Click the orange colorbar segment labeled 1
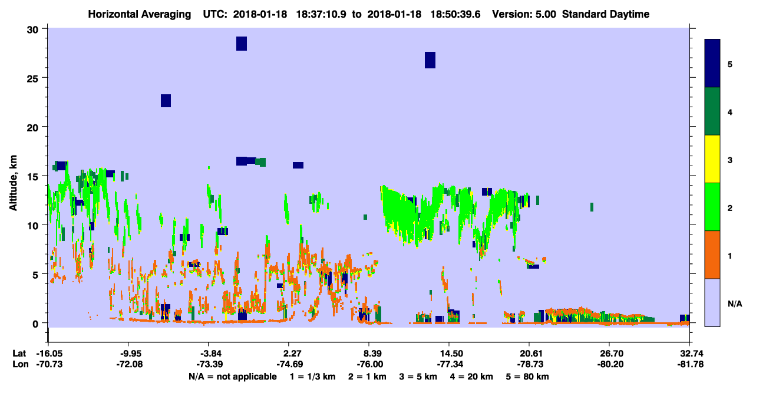Viewport: 766px width, 393px height. coord(712,255)
